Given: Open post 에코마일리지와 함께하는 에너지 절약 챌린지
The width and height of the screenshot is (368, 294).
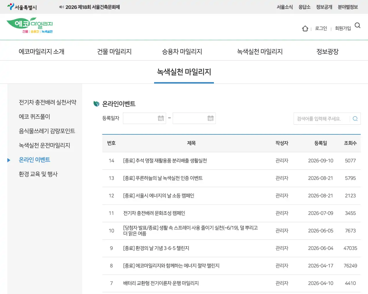Looking at the screenshot, I should [171, 266].
